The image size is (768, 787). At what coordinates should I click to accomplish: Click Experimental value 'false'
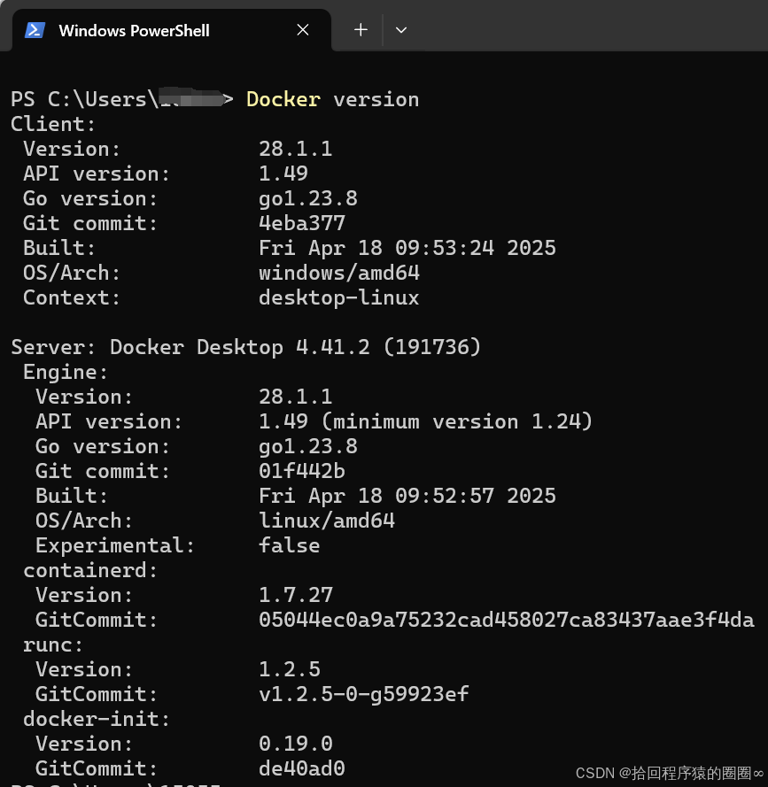(x=290, y=545)
